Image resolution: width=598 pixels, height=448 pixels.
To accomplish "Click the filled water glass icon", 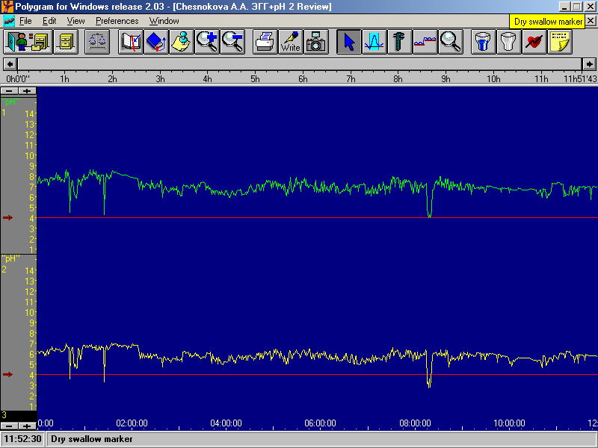I will coord(483,42).
